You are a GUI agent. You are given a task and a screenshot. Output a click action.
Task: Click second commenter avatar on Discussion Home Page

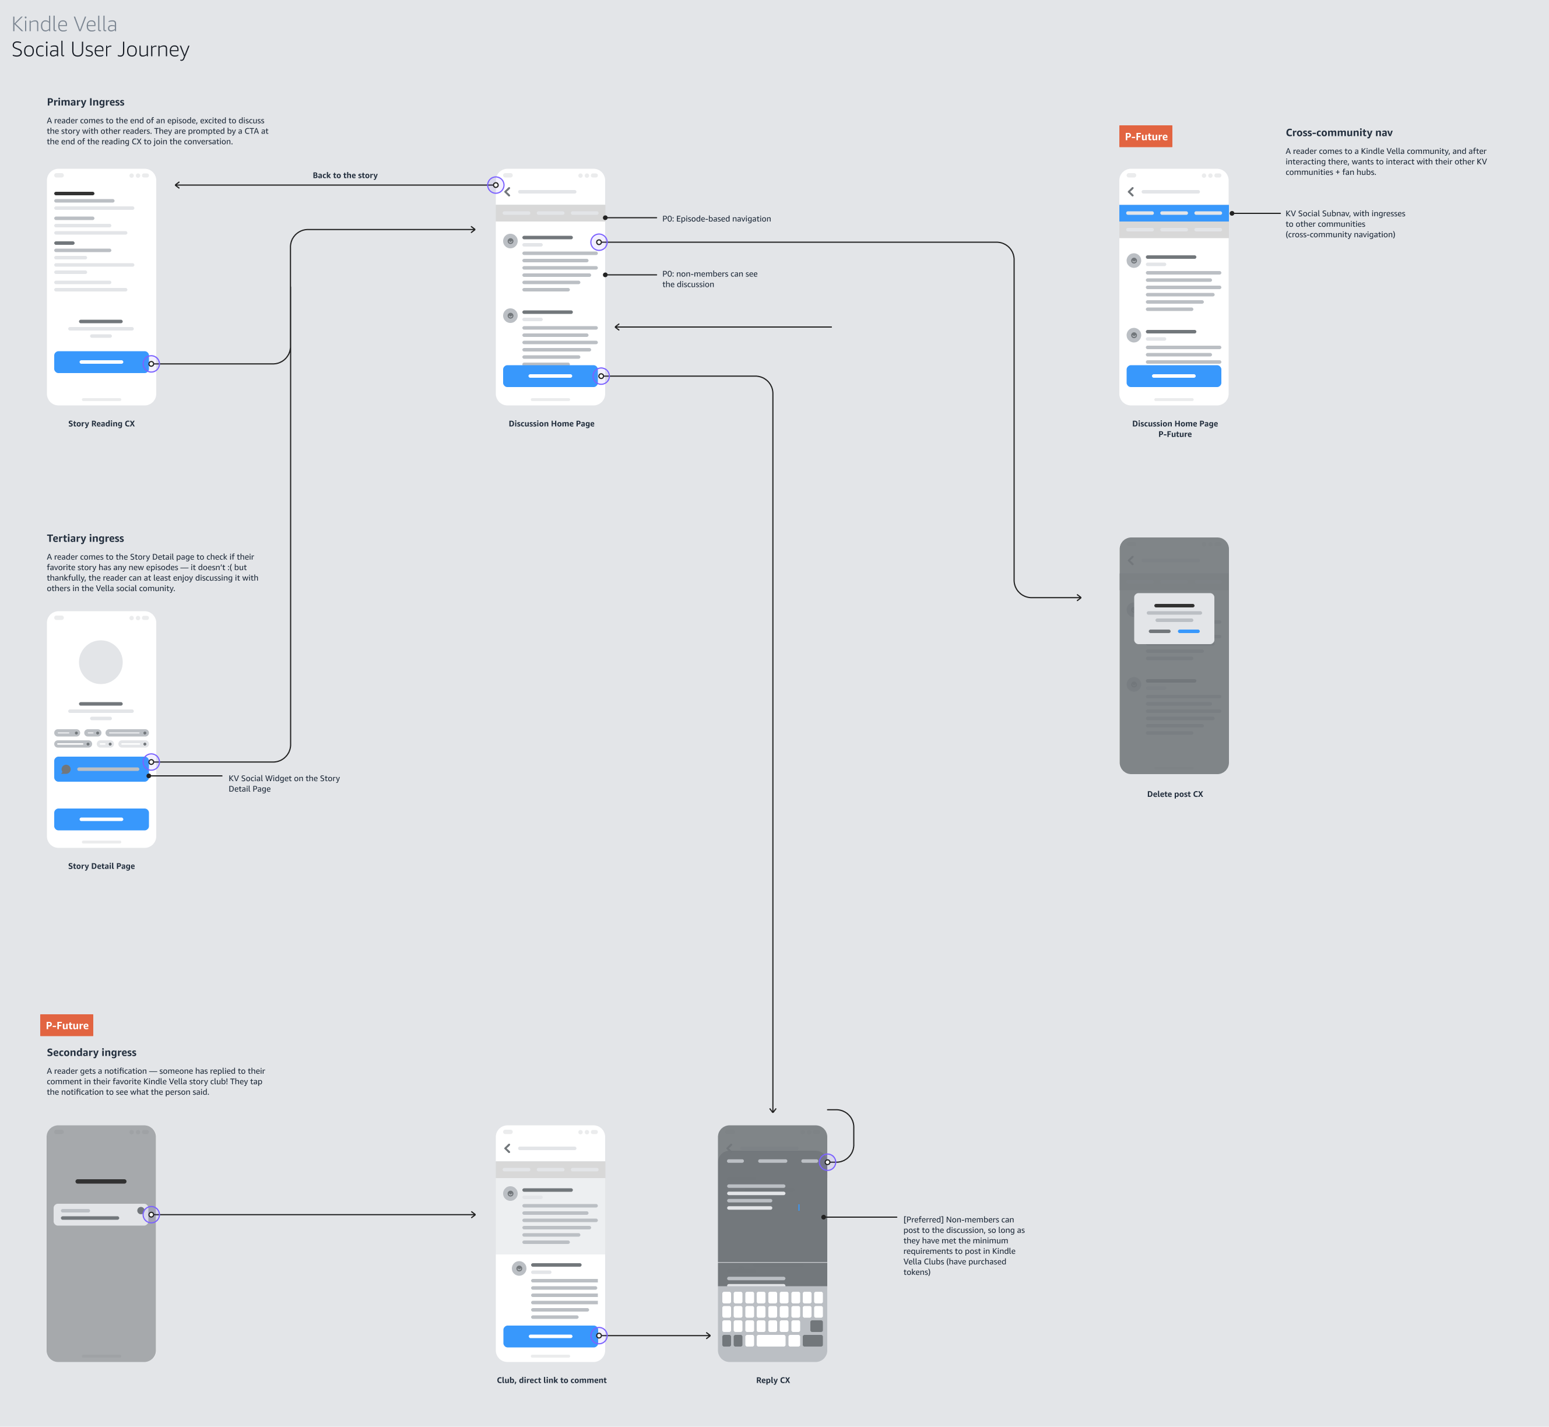click(511, 316)
